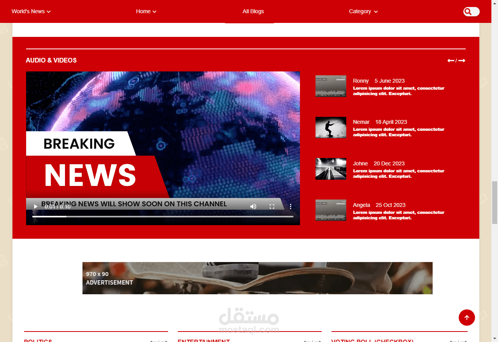Go to next Audio & Videos slide
This screenshot has width=498, height=342.
coord(462,61)
